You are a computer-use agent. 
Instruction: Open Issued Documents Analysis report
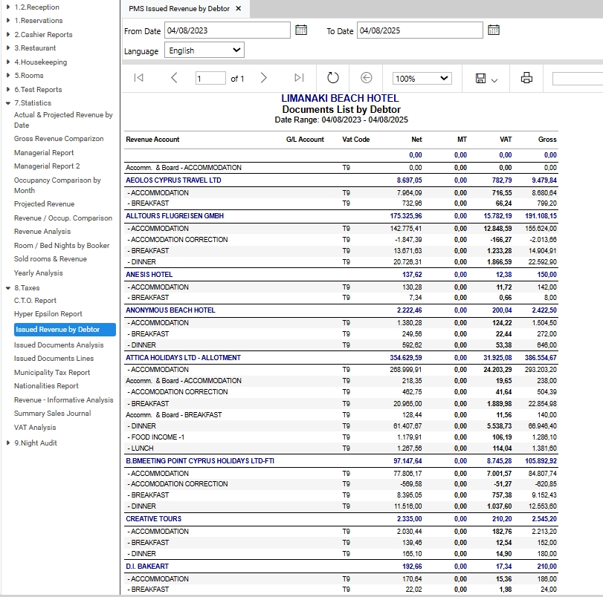point(59,345)
